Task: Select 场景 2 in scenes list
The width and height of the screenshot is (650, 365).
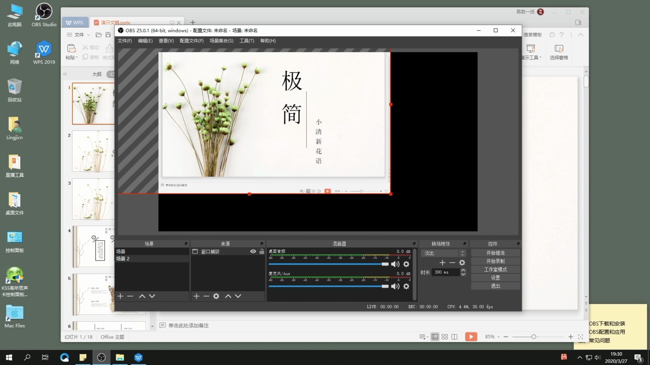Action: (123, 259)
